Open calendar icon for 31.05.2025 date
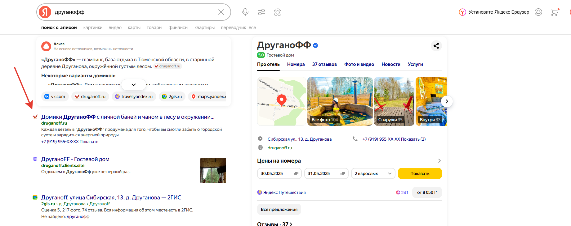Screen dimensions: 571x226 pos(343,173)
